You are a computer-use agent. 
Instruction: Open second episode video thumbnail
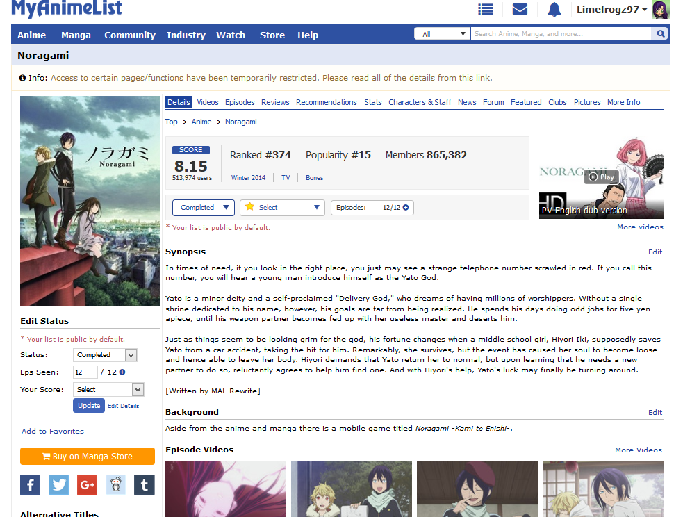point(352,489)
